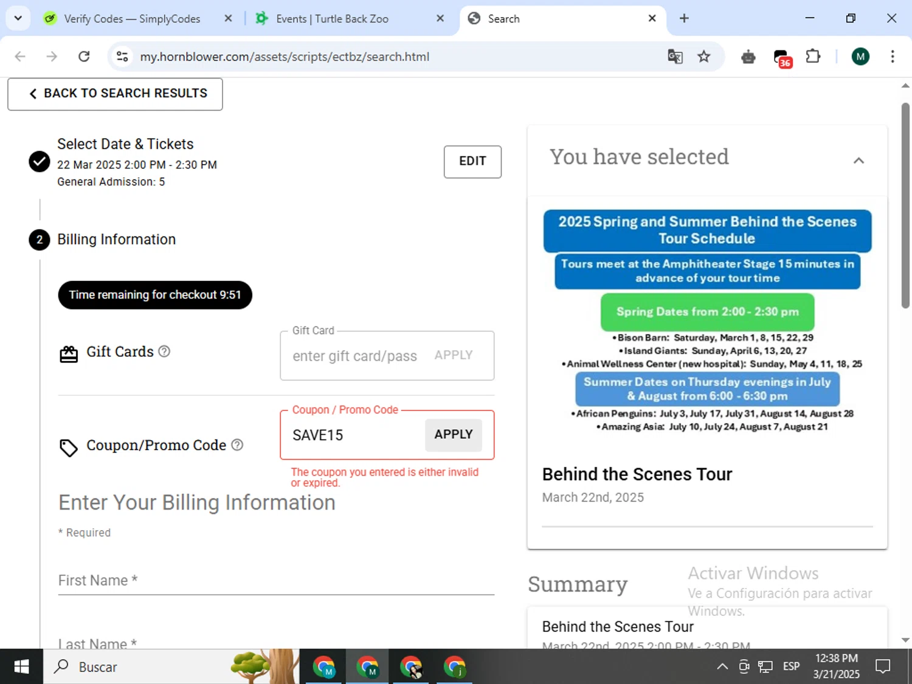Click the checkout time remaining badge
This screenshot has width=912, height=684.
155,295
